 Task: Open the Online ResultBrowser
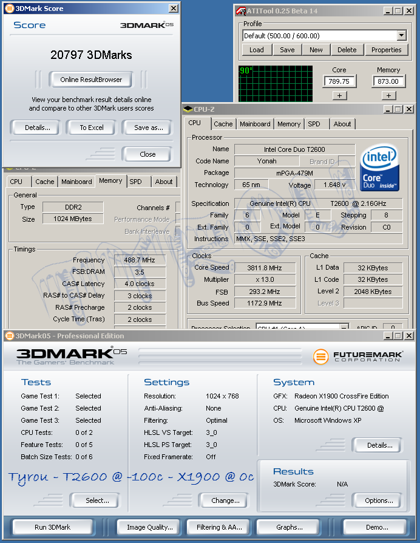click(x=91, y=80)
